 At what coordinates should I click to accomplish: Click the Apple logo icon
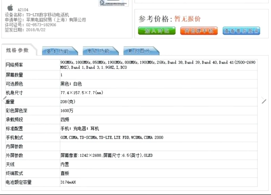click(10, 7)
